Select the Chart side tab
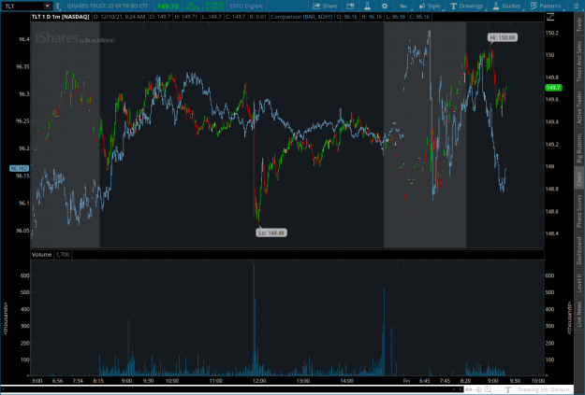This screenshot has width=585, height=395. tap(579, 178)
